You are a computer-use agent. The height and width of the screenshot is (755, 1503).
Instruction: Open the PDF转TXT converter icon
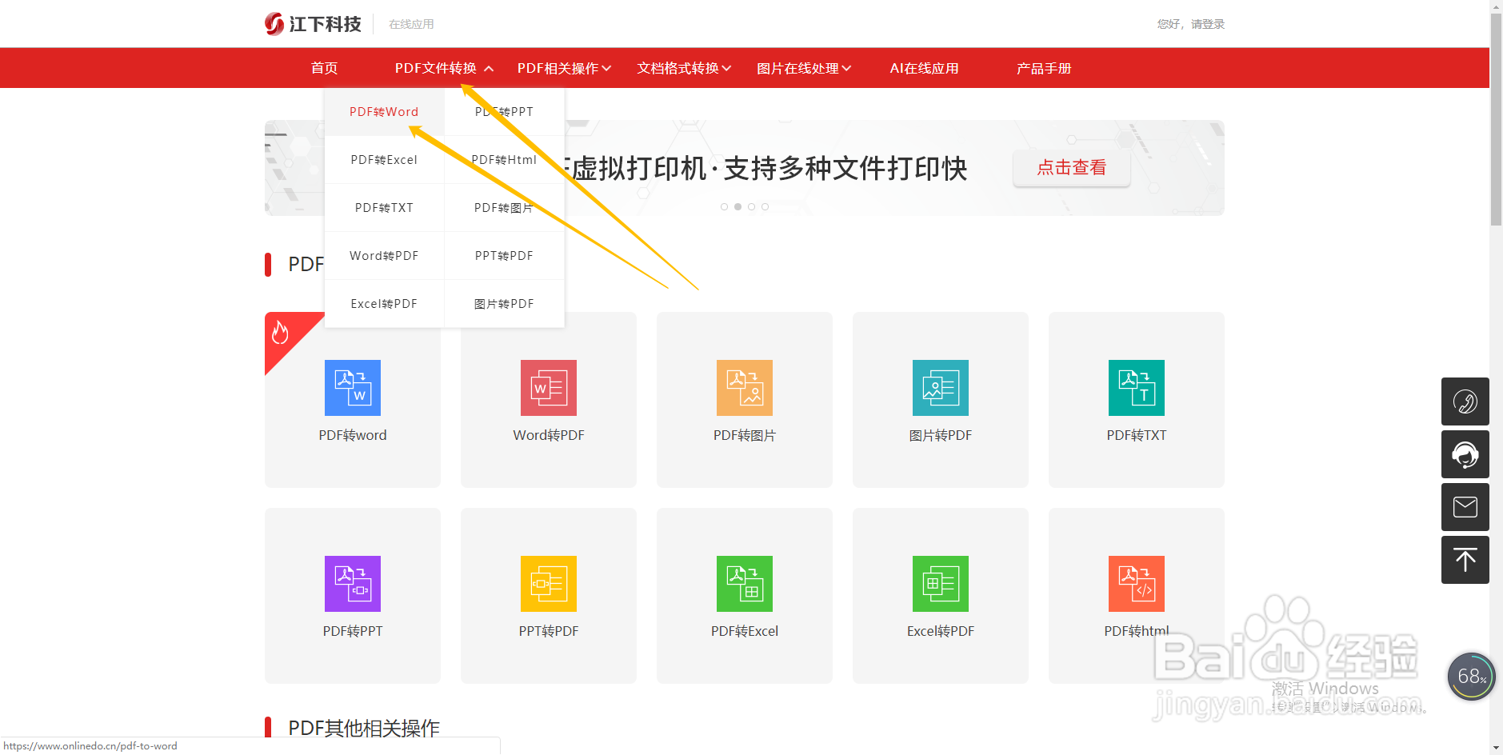(x=1136, y=388)
